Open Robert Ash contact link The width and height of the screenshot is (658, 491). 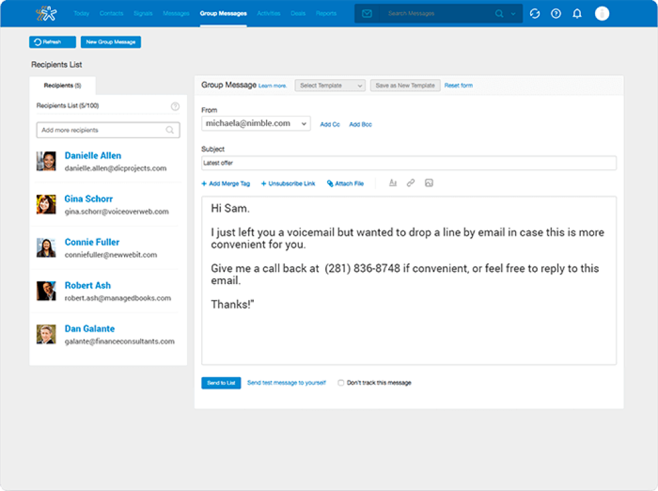[87, 285]
